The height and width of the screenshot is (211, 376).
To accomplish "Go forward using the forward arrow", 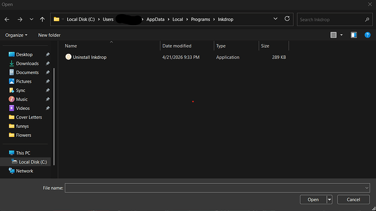I will (20, 20).
